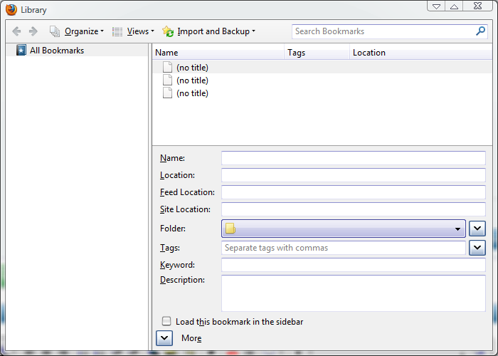
Task: Click into the Feed Location field
Action: 354,192
